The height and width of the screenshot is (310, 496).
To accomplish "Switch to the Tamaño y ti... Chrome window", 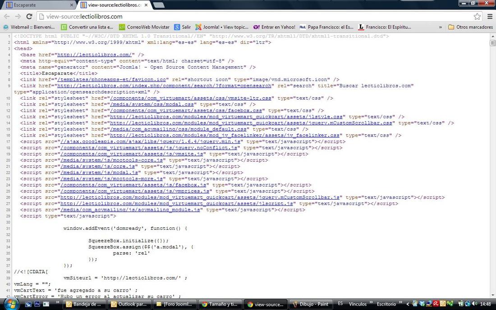I will (220, 304).
